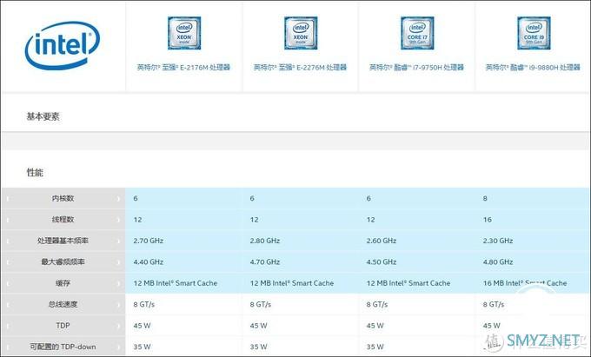Click E-2276M 12 MB Intel Smart Cache cell

(x=292, y=283)
